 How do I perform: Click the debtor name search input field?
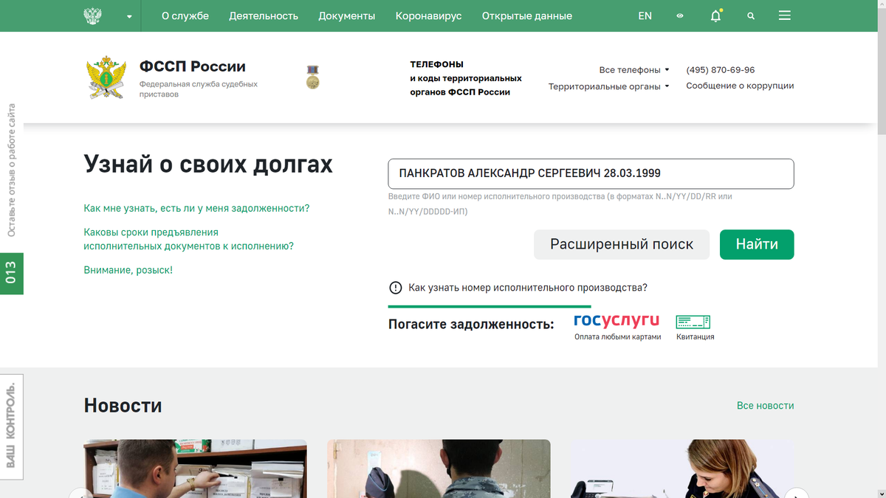tap(591, 173)
